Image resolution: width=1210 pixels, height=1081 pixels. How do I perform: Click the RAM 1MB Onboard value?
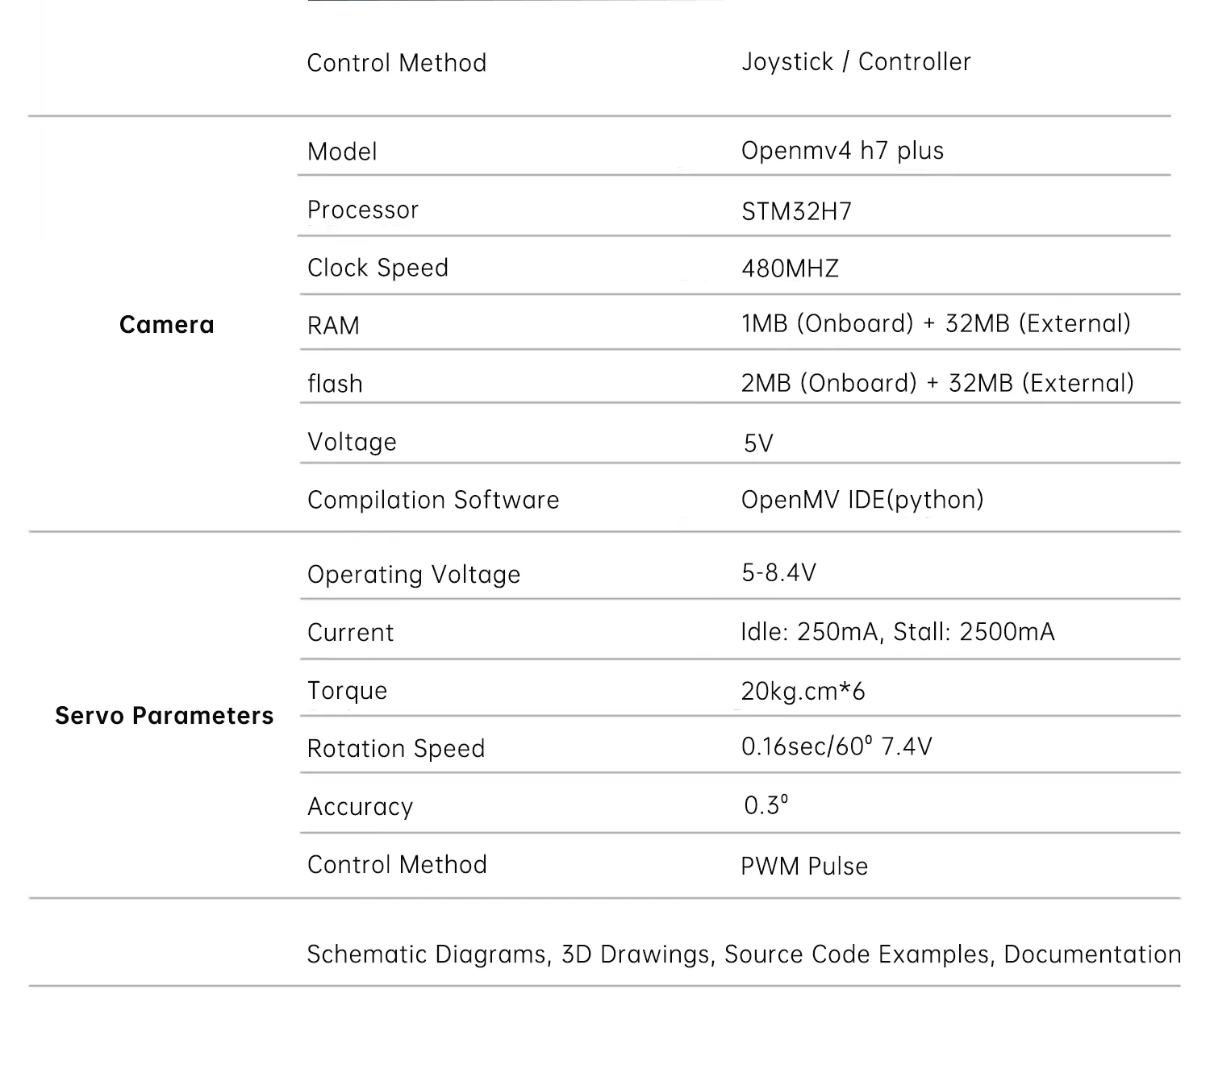pos(936,324)
